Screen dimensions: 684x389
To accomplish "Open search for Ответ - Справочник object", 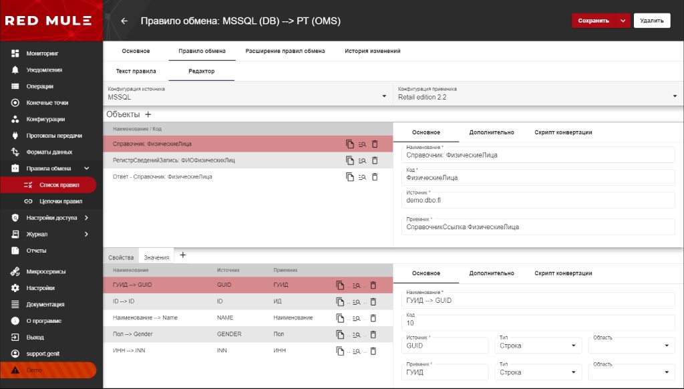I will 362,177.
